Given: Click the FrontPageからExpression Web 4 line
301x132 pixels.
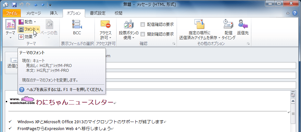Looking at the screenshot, I should pos(64,128).
